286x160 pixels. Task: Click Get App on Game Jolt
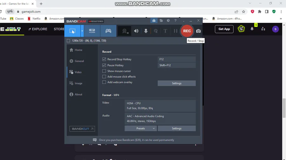click(224, 29)
